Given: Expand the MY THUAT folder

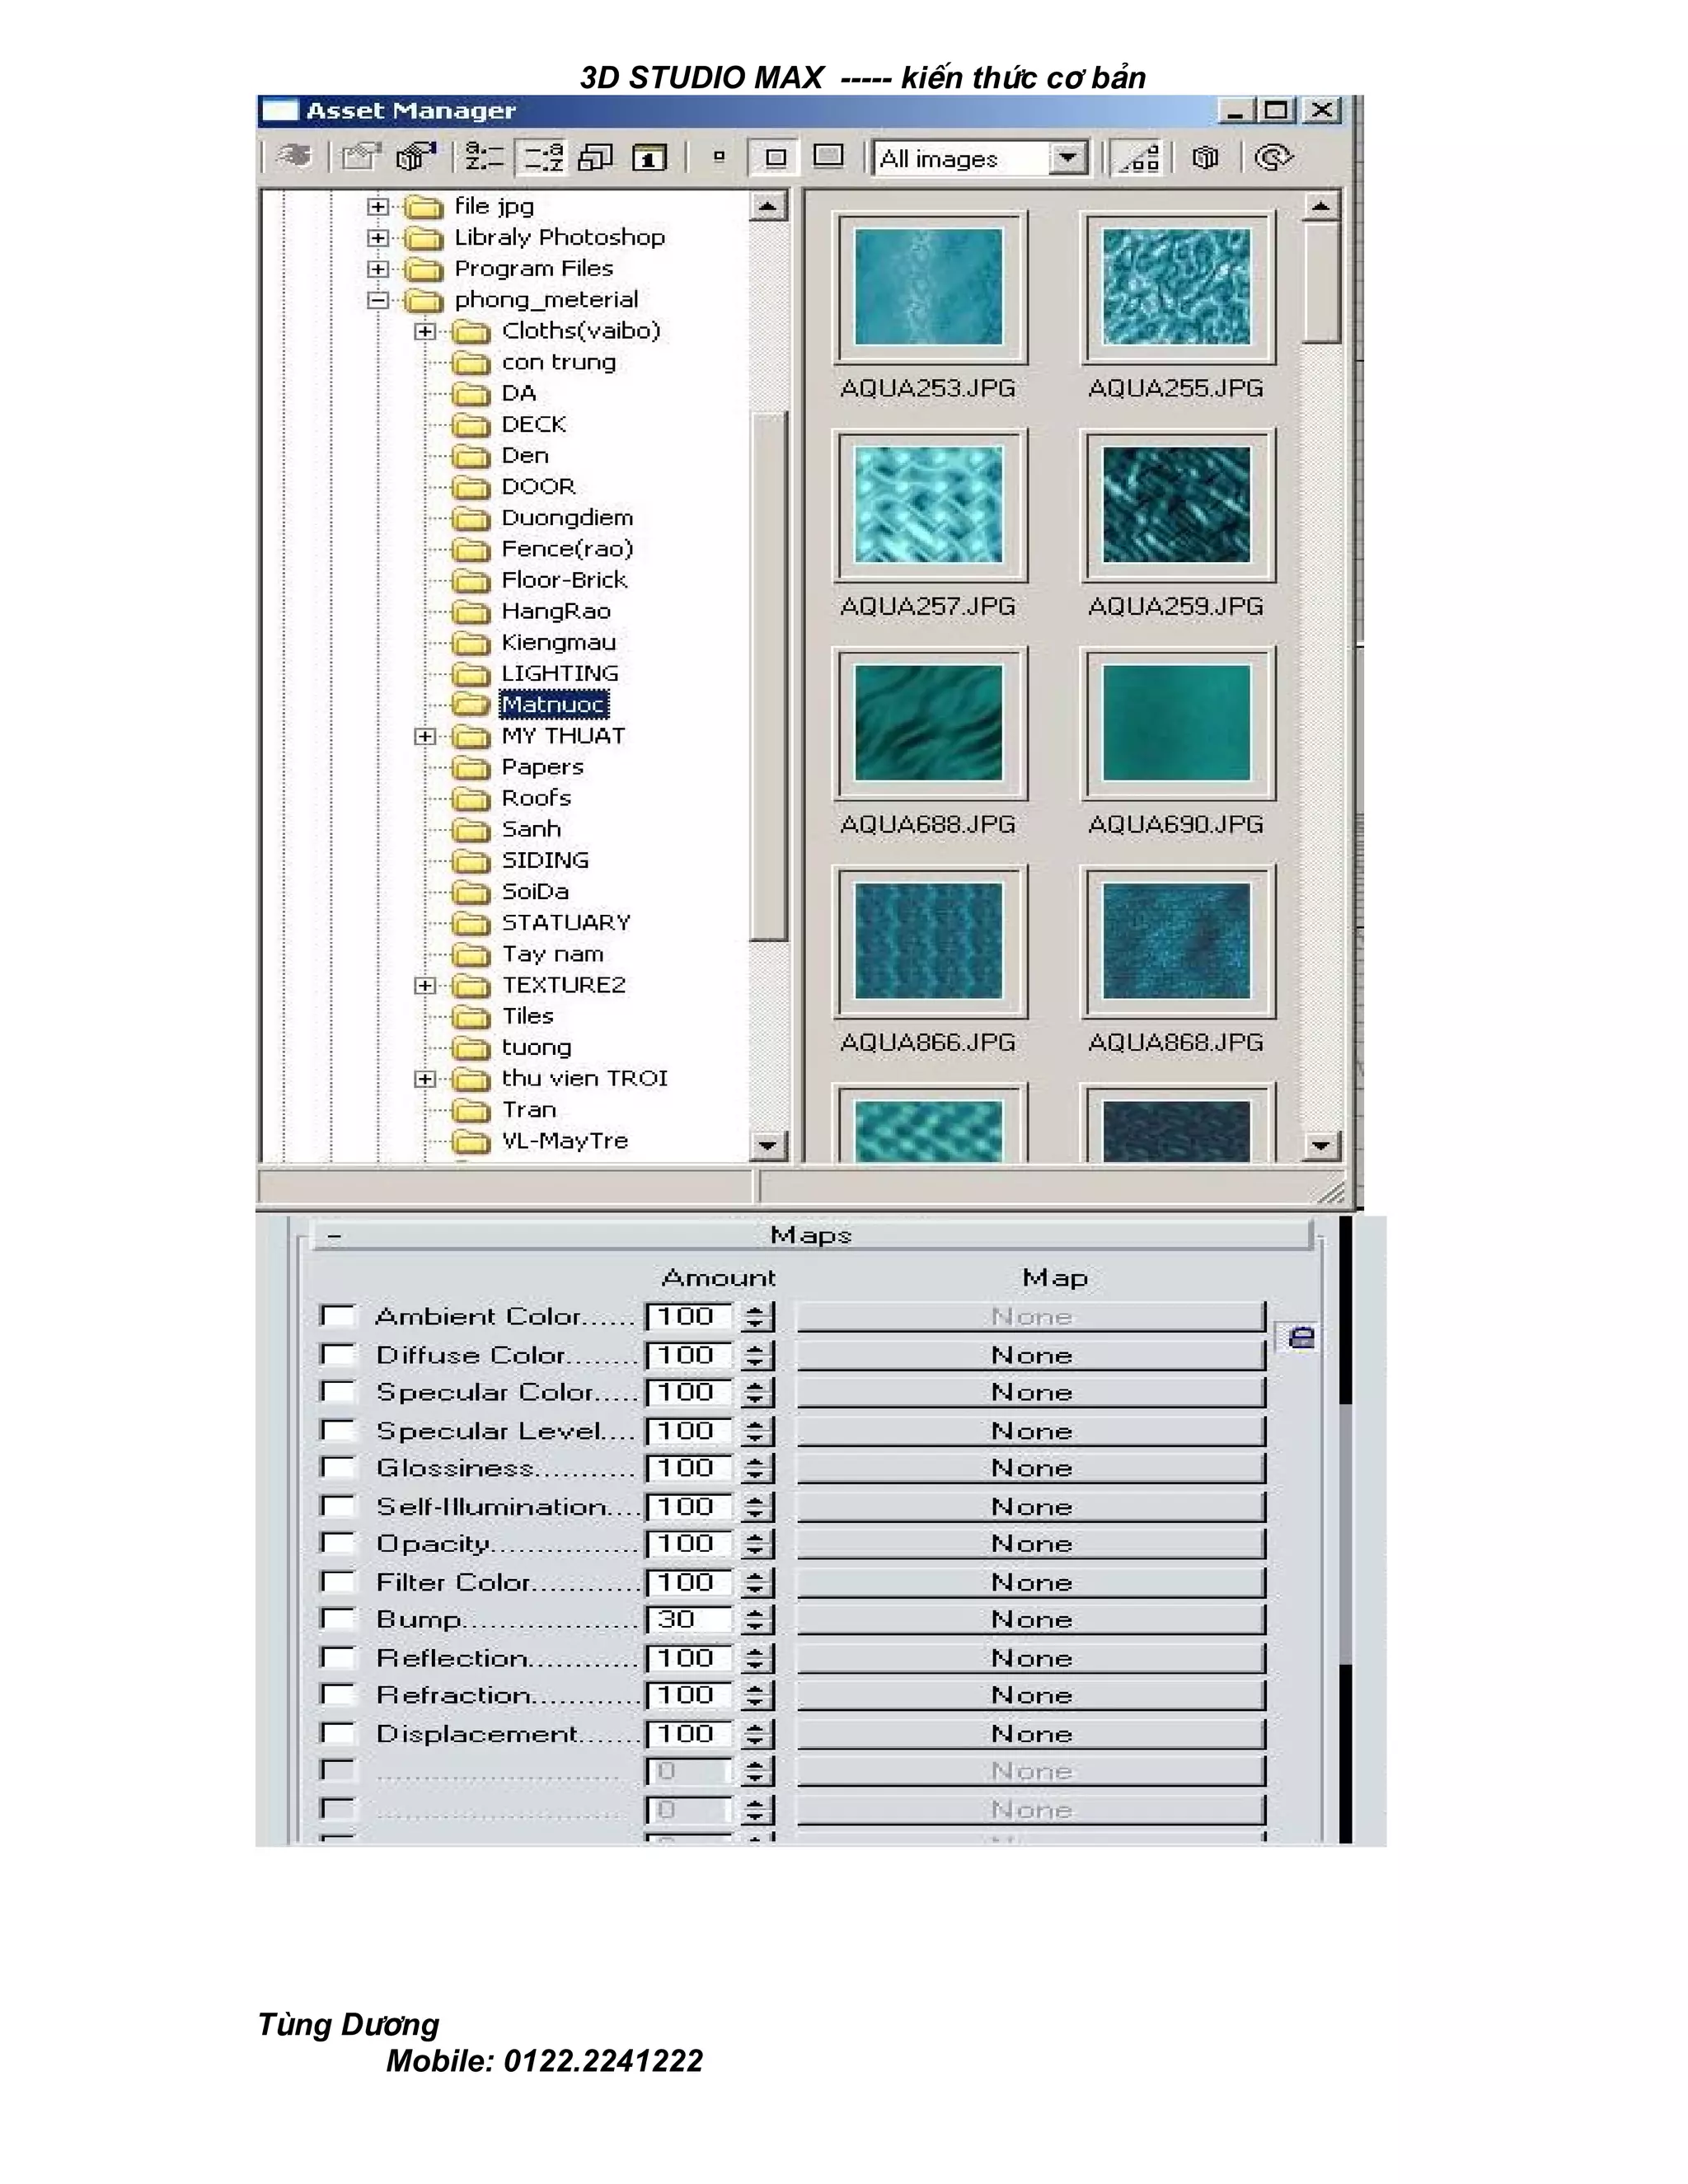Looking at the screenshot, I should (x=425, y=736).
